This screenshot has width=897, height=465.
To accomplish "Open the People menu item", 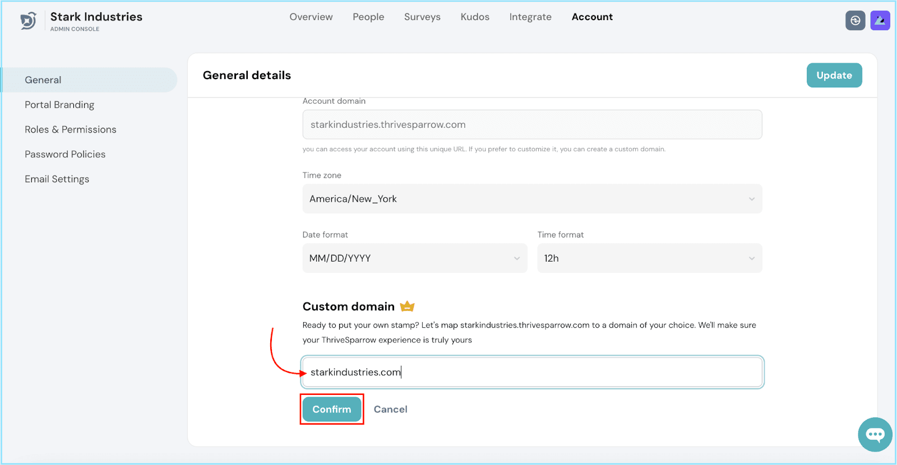I will coord(368,17).
